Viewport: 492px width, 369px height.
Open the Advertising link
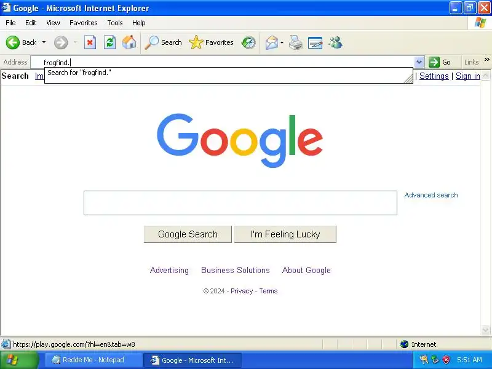click(x=169, y=270)
